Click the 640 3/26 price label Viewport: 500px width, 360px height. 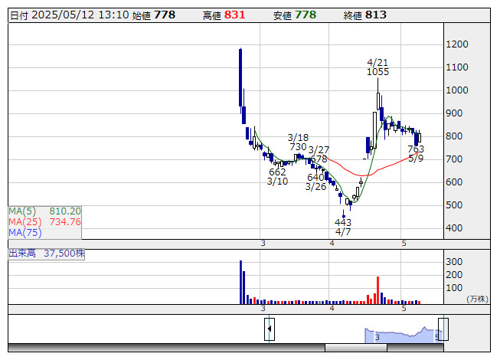(x=315, y=182)
